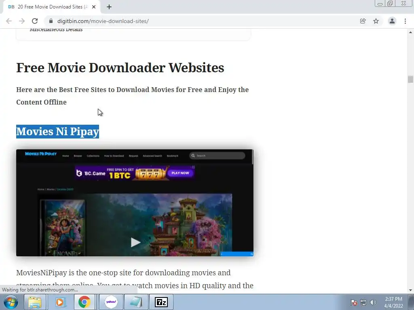
Task: Open Windows Media Player from the taskbar
Action: pyautogui.click(x=60, y=302)
